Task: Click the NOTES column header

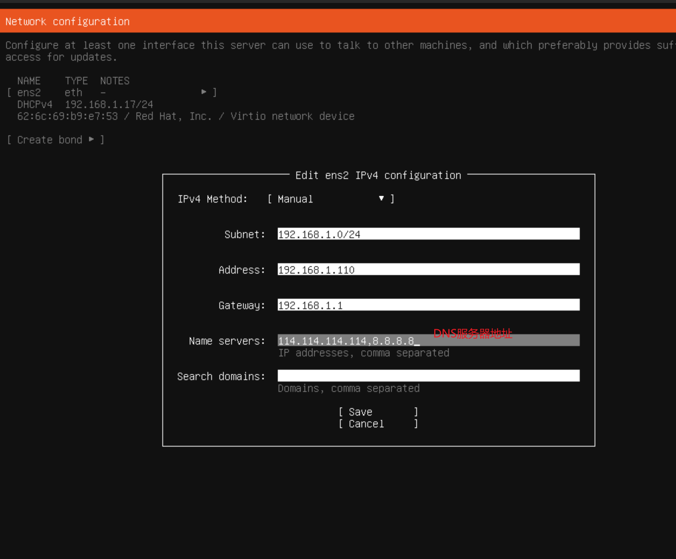Action: point(115,81)
